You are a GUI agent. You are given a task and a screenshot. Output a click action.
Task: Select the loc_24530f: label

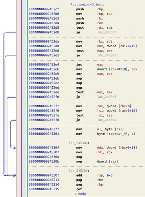[x=79, y=171]
